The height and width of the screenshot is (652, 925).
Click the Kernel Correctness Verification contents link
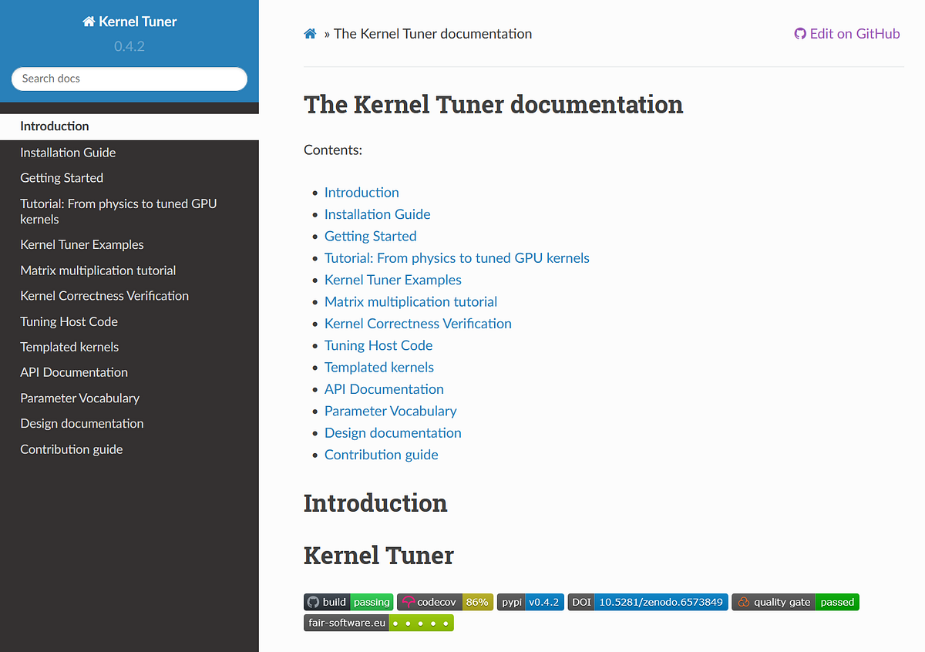click(x=418, y=323)
